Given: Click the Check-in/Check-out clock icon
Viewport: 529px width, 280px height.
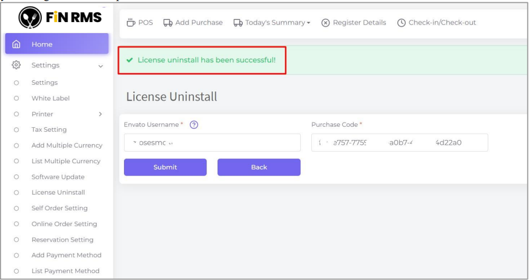Looking at the screenshot, I should (x=401, y=23).
